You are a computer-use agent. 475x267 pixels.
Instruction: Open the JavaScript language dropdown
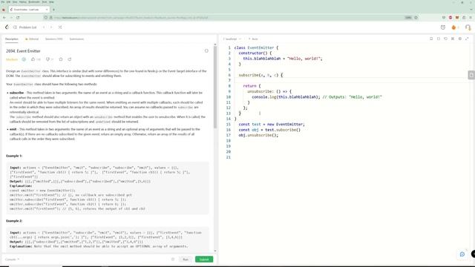point(232,39)
